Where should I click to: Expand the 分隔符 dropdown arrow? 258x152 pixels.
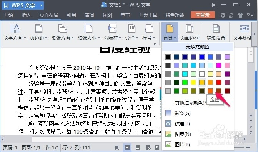(120, 38)
